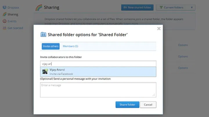Cancel the invitation dialog
This screenshot has height=117, width=209.
[x=148, y=105]
